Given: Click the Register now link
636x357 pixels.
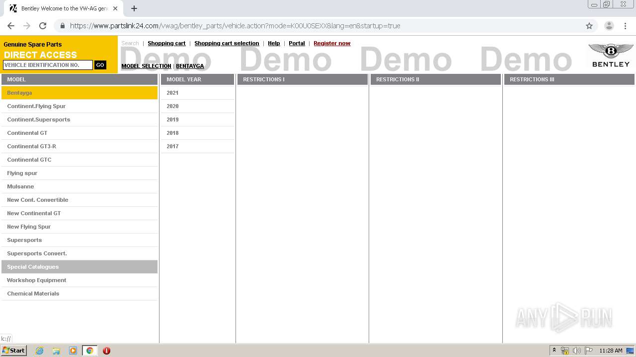Looking at the screenshot, I should coord(332,43).
